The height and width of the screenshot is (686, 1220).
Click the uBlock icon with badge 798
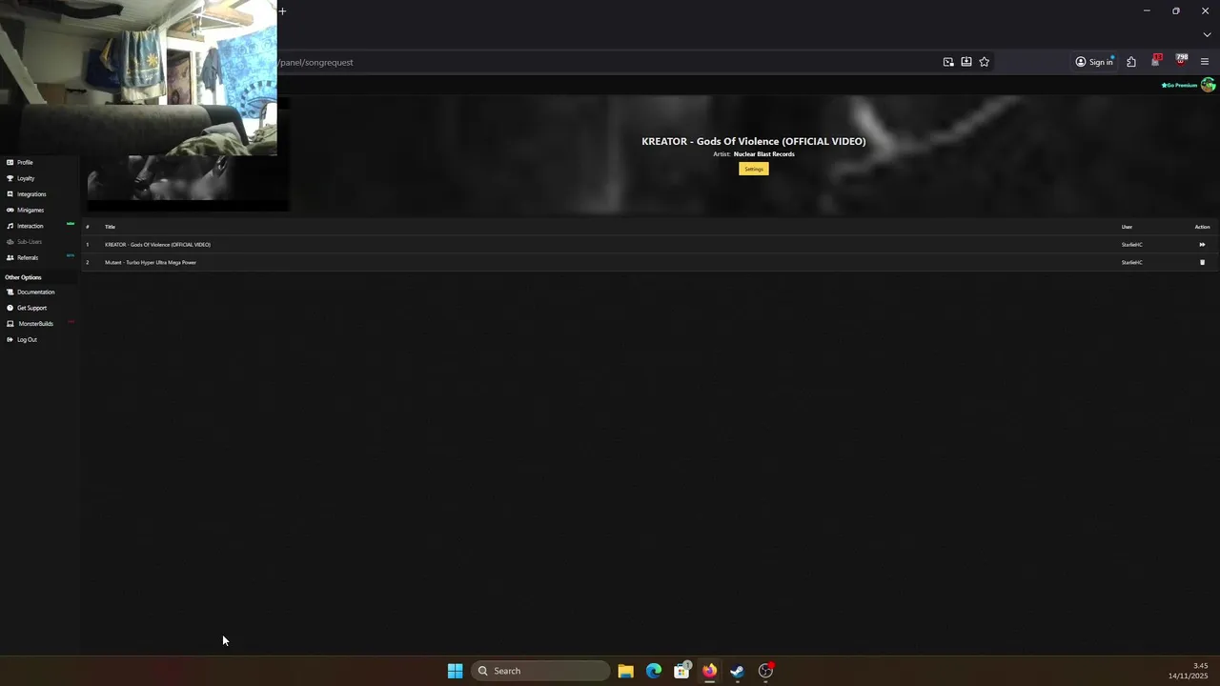point(1181,61)
